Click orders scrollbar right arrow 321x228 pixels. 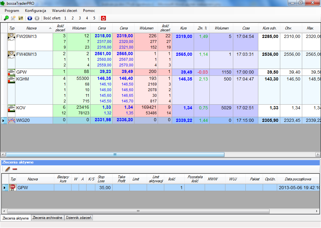(317, 211)
